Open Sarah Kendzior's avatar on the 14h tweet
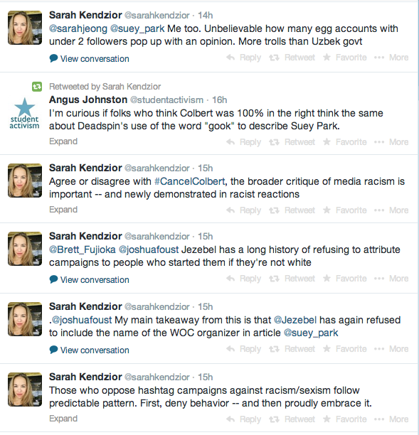This screenshot has width=419, height=435. (x=25, y=28)
